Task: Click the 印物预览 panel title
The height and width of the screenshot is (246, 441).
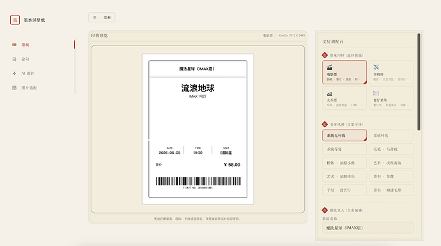Action: pos(99,36)
